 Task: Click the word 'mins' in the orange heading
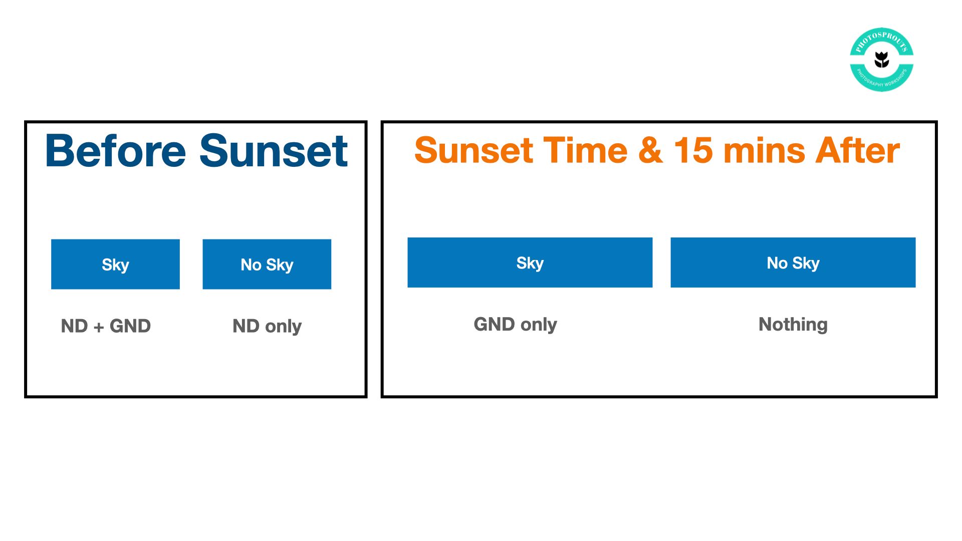point(764,150)
